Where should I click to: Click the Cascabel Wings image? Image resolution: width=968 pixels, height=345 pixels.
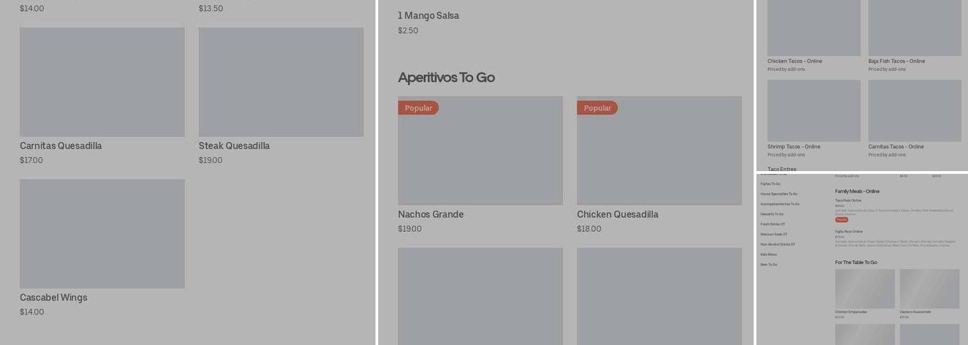(102, 234)
